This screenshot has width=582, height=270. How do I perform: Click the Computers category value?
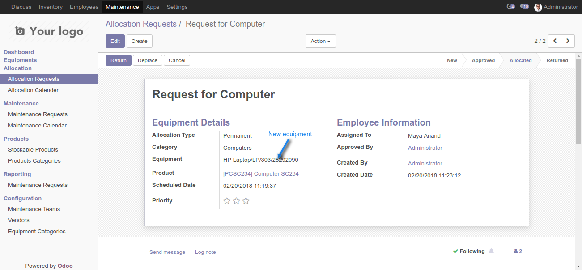(238, 148)
